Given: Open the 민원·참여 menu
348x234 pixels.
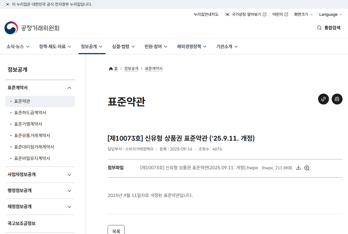Looking at the screenshot, I should (x=156, y=47).
